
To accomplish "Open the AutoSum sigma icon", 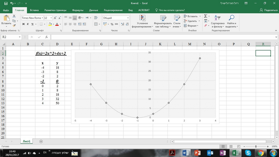I will click(205, 16).
